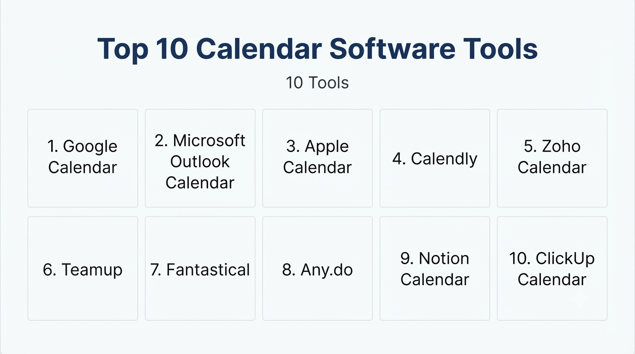Click 'Calendar' text beneath '5. Zoho'

coord(552,167)
